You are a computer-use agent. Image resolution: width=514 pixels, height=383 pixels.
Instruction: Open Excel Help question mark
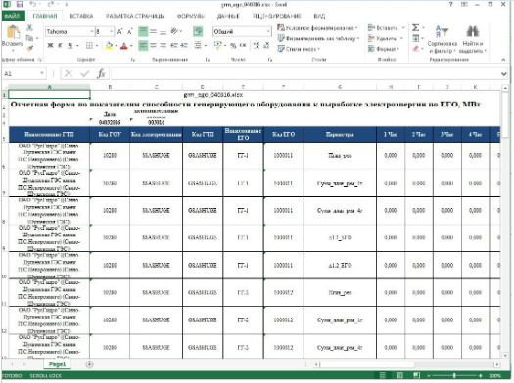pyautogui.click(x=450, y=4)
